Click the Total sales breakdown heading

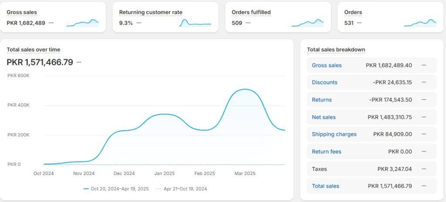point(336,50)
